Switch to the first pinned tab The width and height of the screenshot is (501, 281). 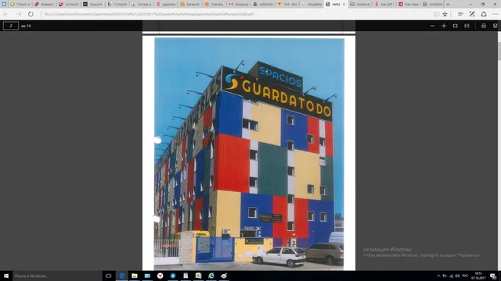tap(4, 4)
